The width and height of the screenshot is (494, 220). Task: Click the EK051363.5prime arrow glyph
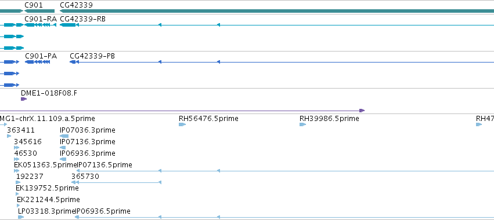point(16,171)
